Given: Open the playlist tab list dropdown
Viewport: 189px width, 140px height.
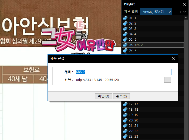Looking at the screenshot, I should [x=185, y=12].
